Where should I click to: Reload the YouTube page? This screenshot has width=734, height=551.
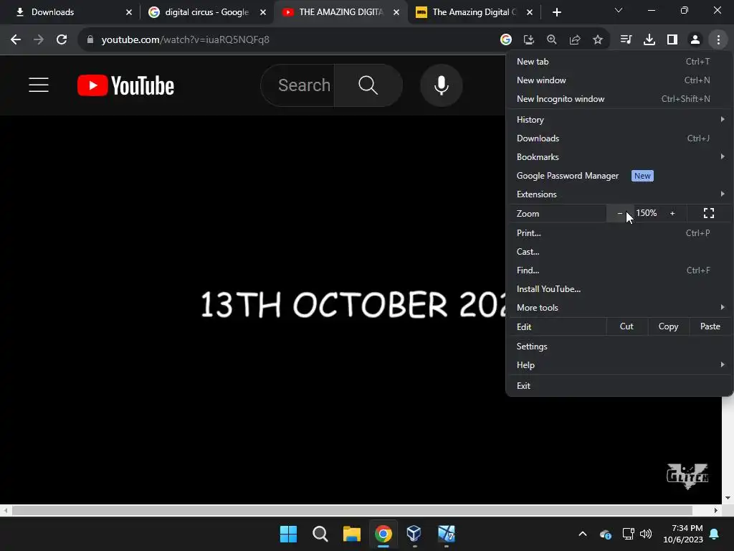62,40
